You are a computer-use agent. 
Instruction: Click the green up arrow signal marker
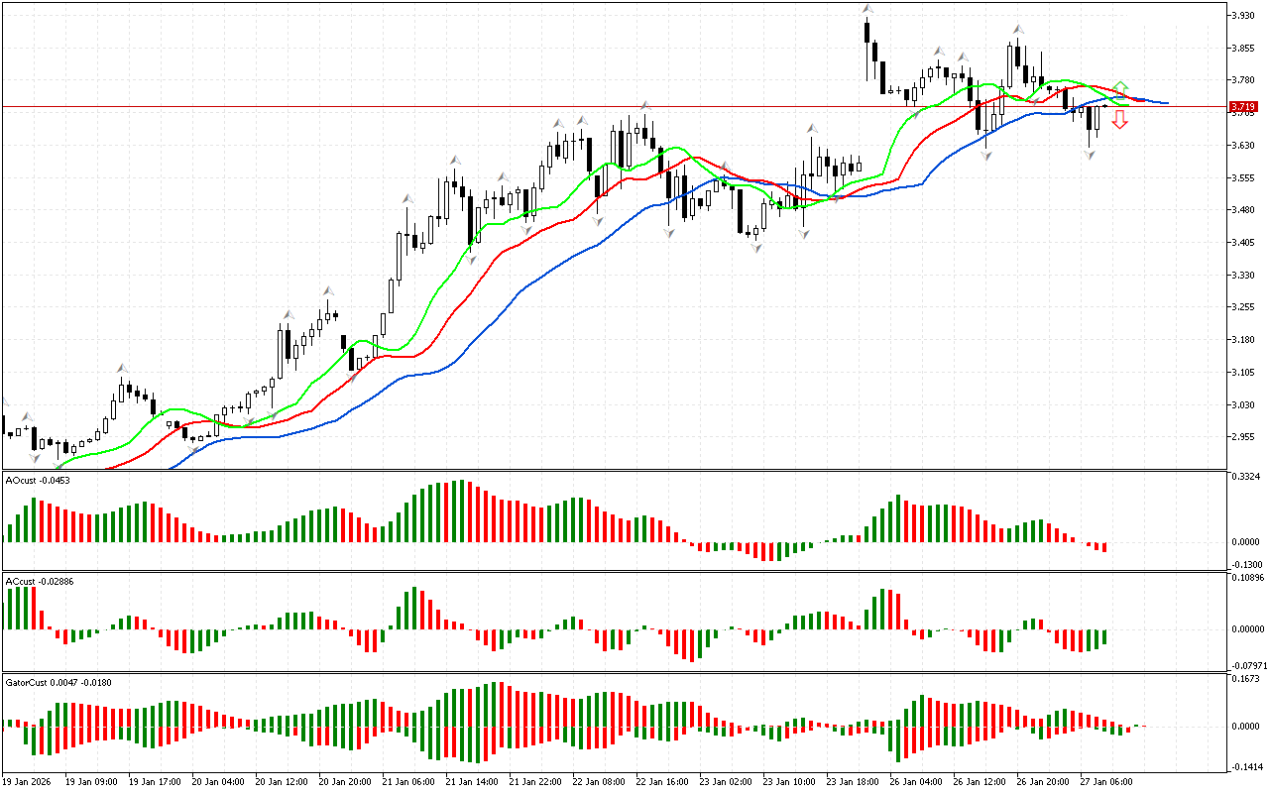tap(1119, 88)
